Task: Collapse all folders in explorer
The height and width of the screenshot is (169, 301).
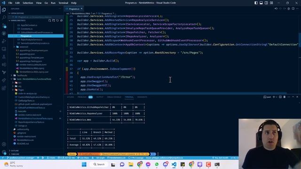Action: coord(61,21)
